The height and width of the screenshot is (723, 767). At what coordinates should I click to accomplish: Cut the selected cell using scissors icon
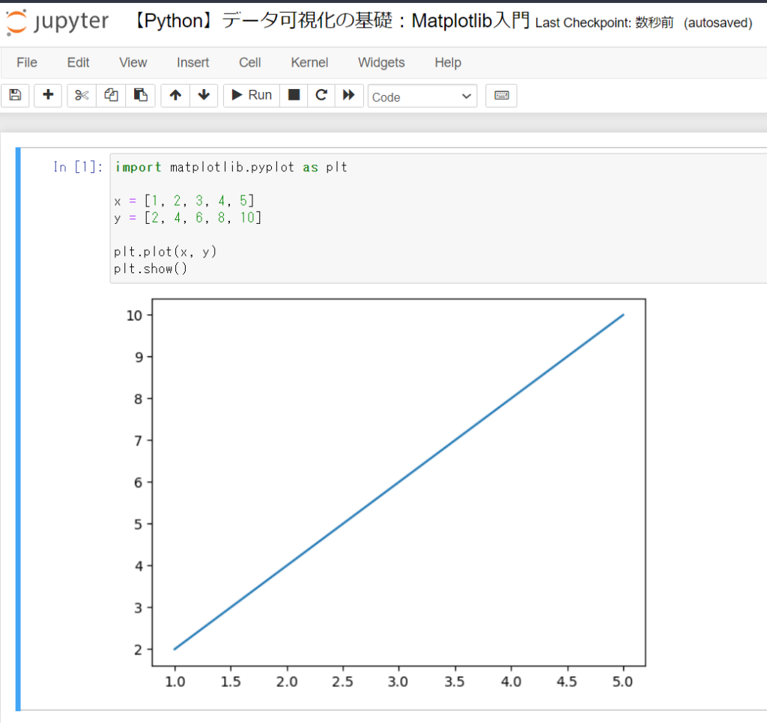tap(81, 95)
